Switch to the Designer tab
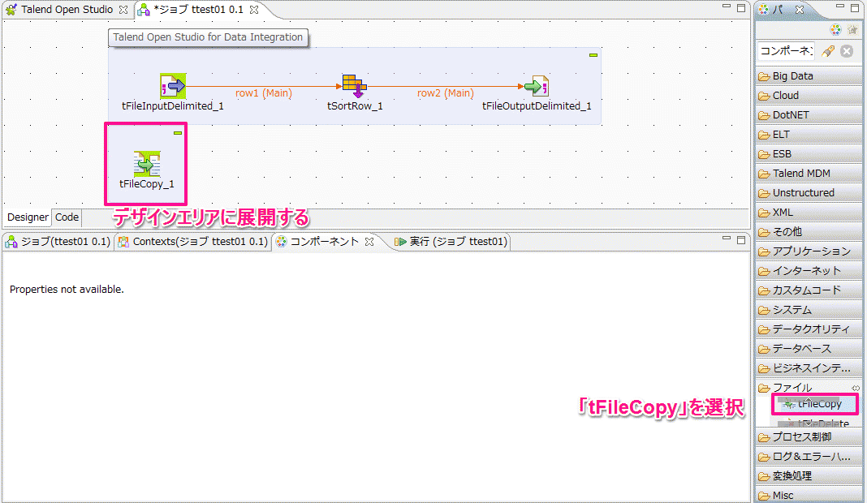 (28, 217)
